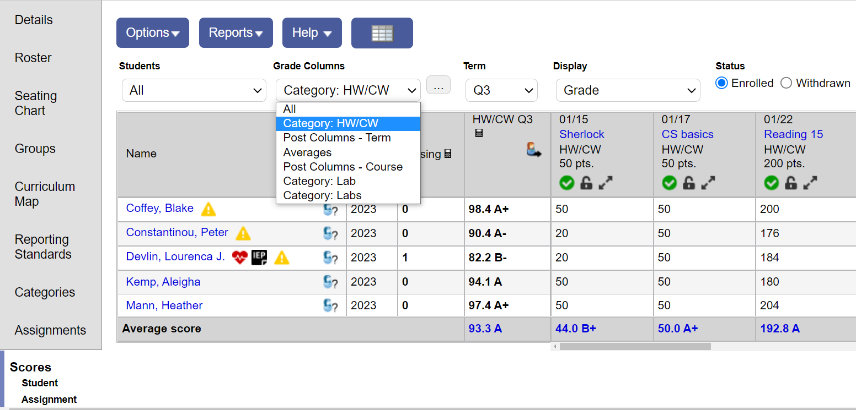Viewport: 856px width, 410px height.
Task: Open the Students filter dropdown
Action: pos(194,90)
